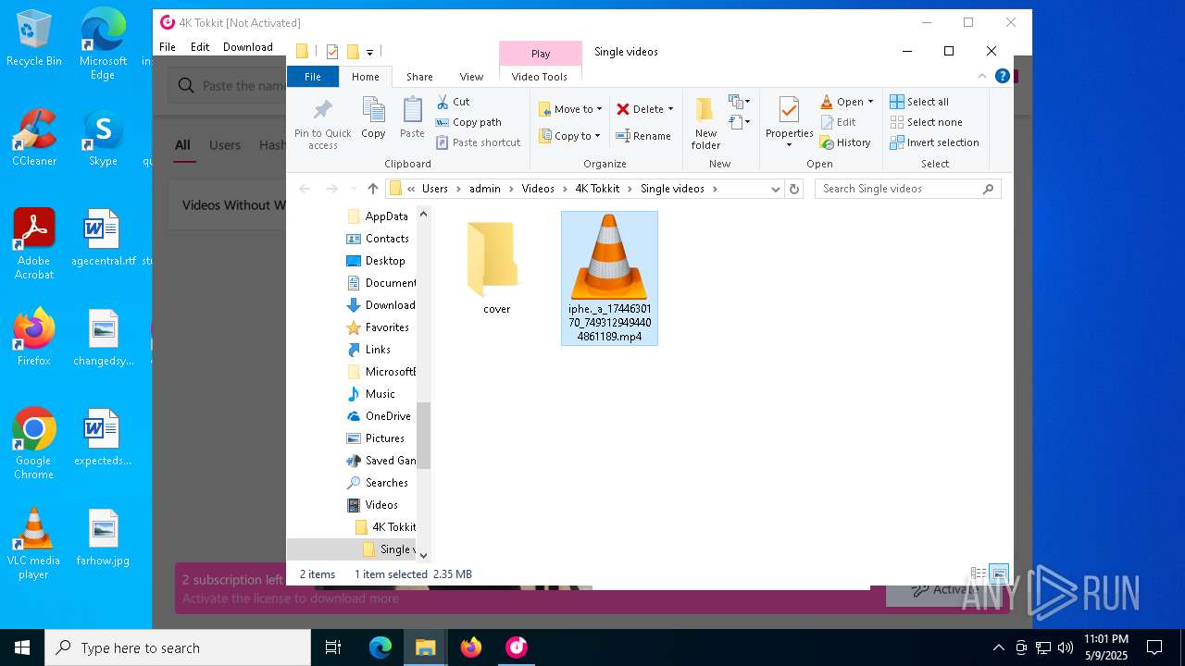Click the search magnifier in Explorer

[988, 189]
